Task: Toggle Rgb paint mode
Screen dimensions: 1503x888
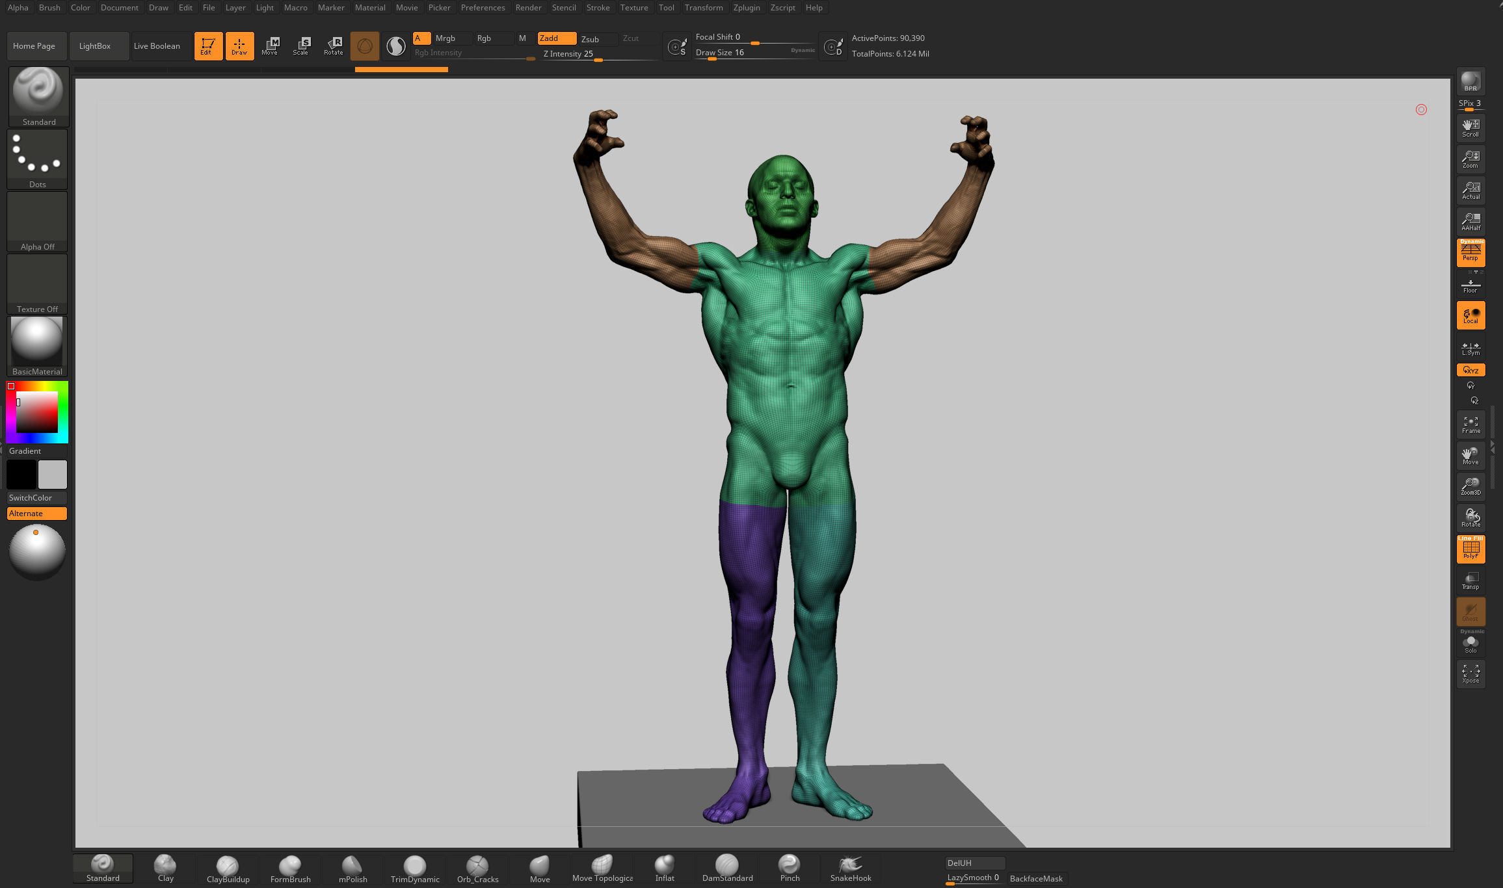Action: [x=493, y=38]
